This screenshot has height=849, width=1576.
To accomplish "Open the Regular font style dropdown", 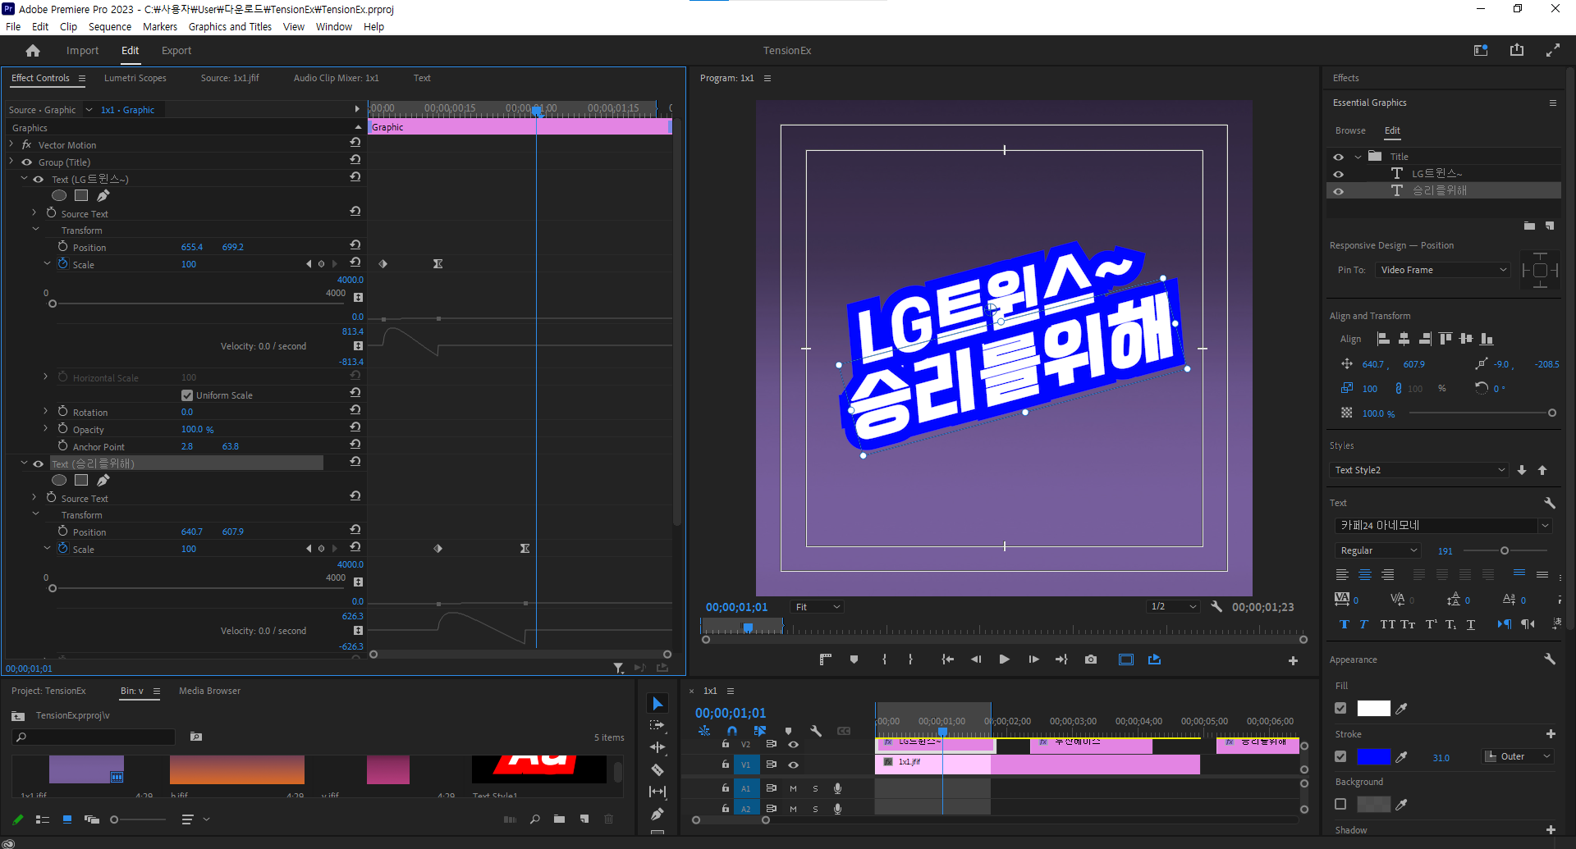I will (1377, 550).
